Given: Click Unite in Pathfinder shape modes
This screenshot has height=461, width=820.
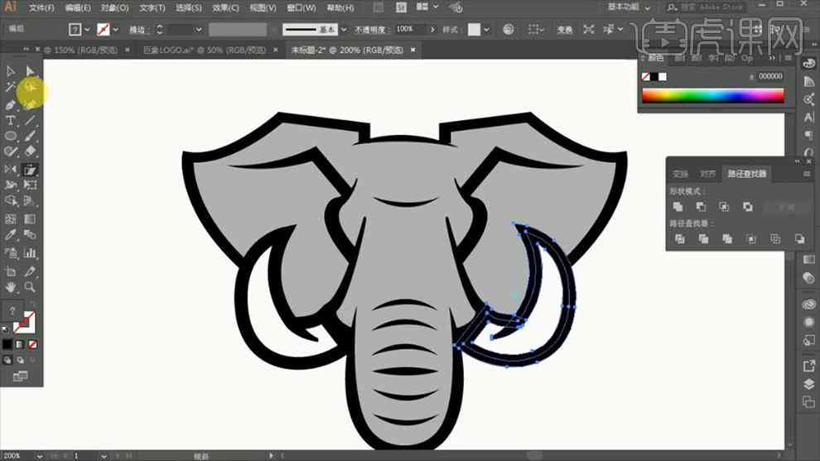Looking at the screenshot, I should 678,207.
